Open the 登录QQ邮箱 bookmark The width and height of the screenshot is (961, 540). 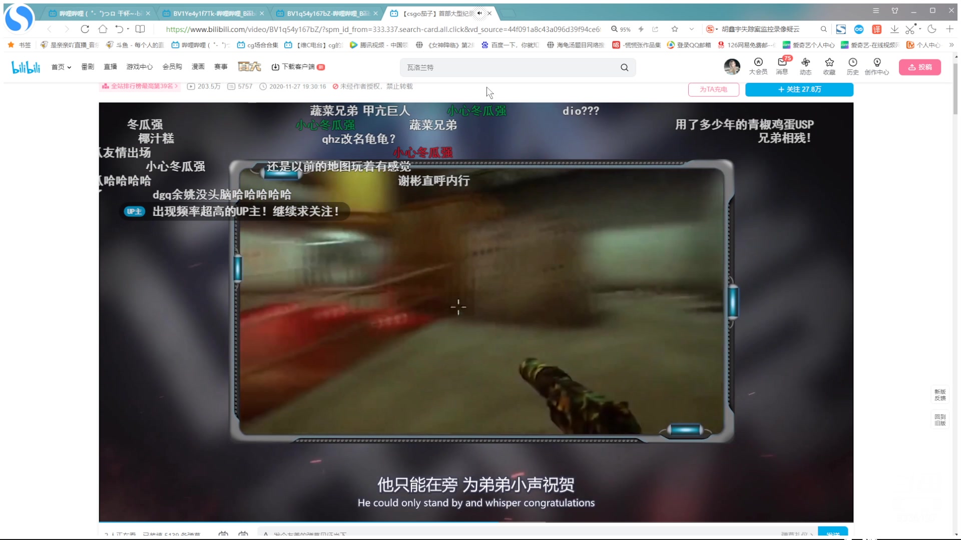[x=689, y=45]
